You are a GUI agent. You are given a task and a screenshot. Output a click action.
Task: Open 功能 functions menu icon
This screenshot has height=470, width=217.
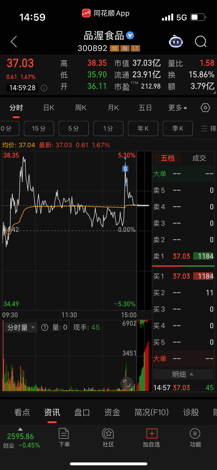click(195, 437)
